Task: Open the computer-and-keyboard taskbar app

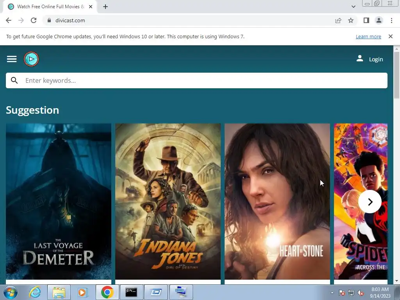Action: 181,292
